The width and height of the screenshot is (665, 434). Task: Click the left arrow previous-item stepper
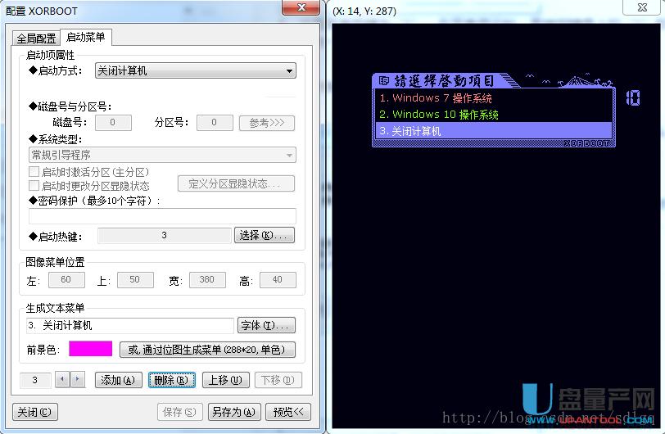coord(62,379)
